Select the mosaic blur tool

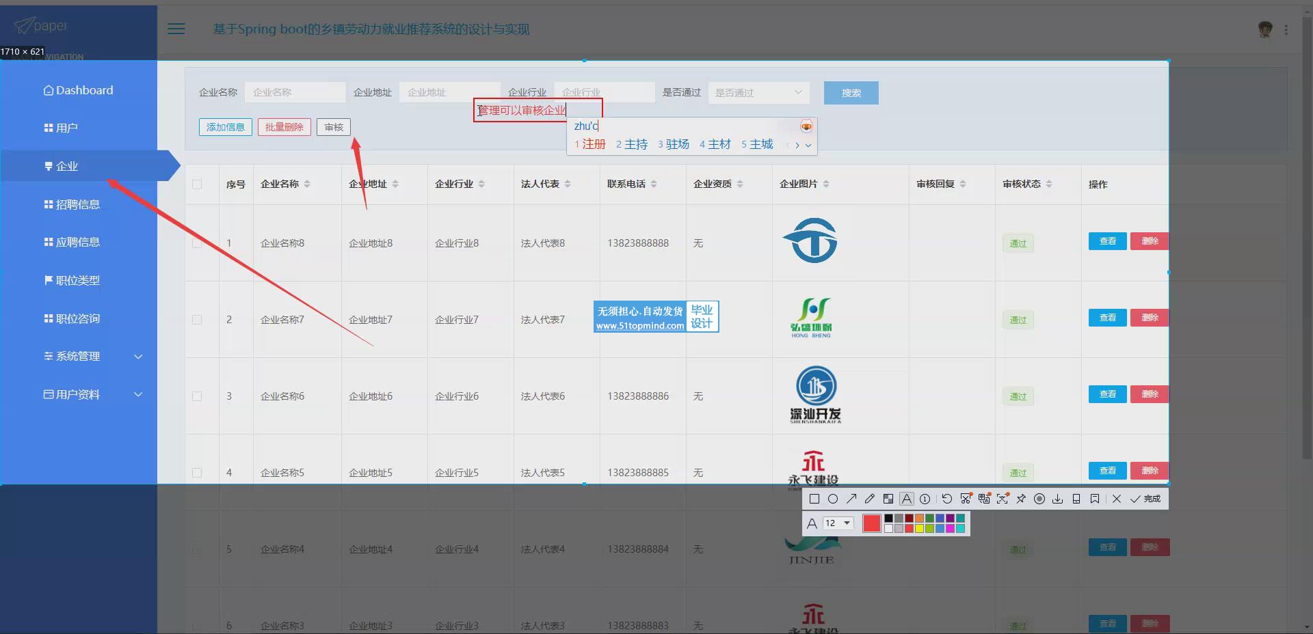click(x=888, y=499)
